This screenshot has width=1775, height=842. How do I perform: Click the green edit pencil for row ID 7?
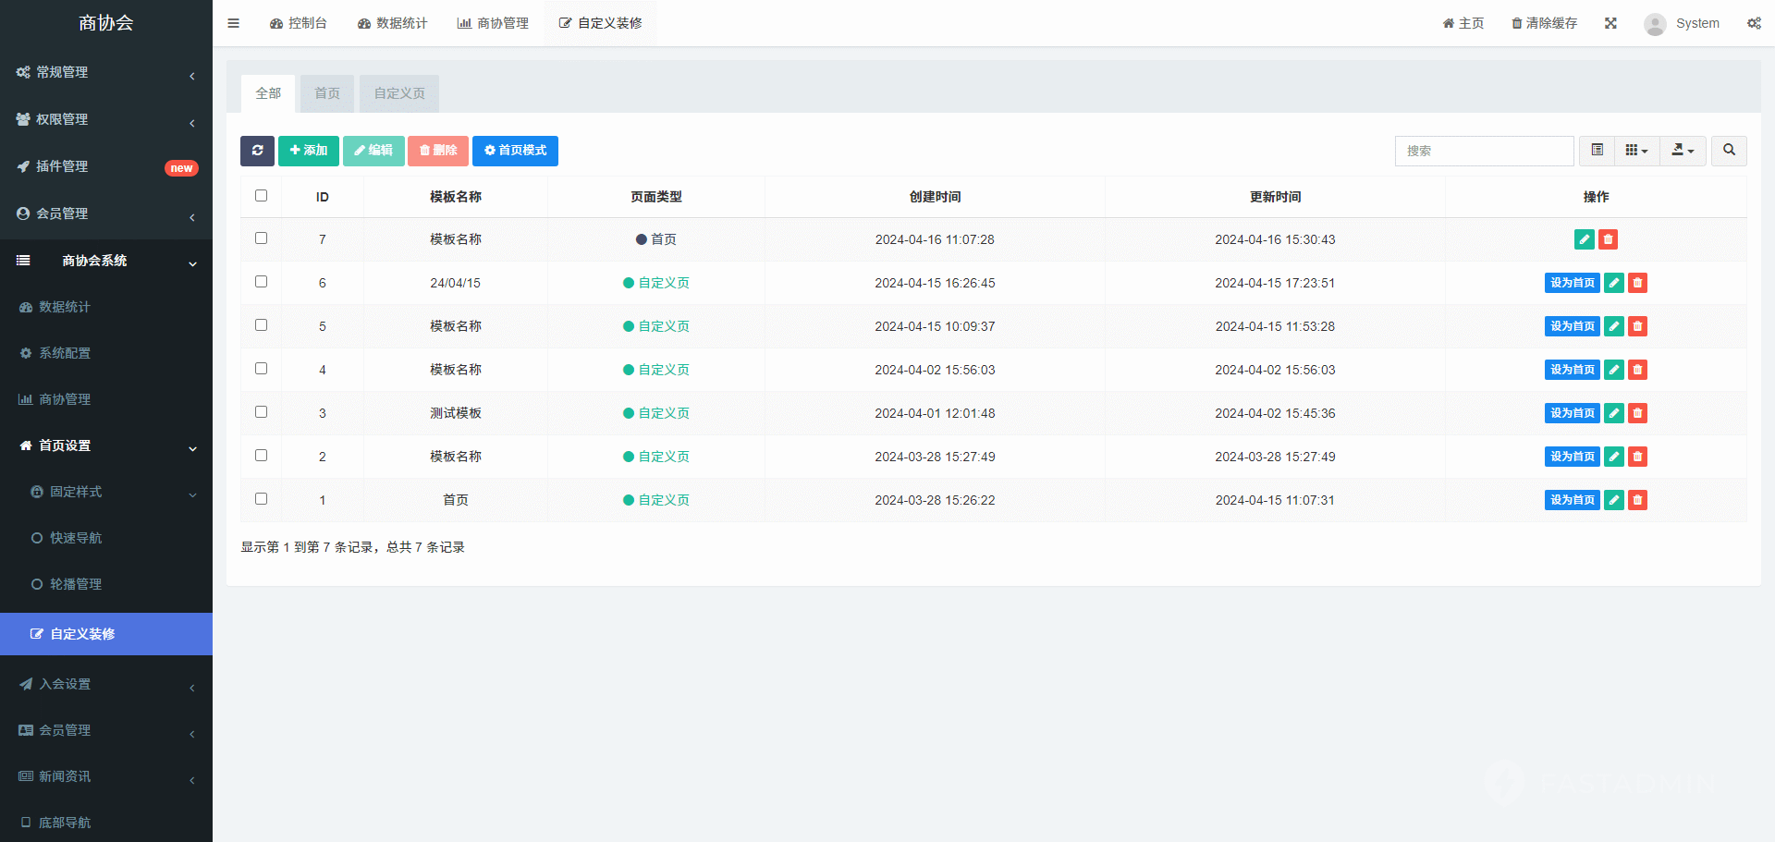click(1584, 239)
